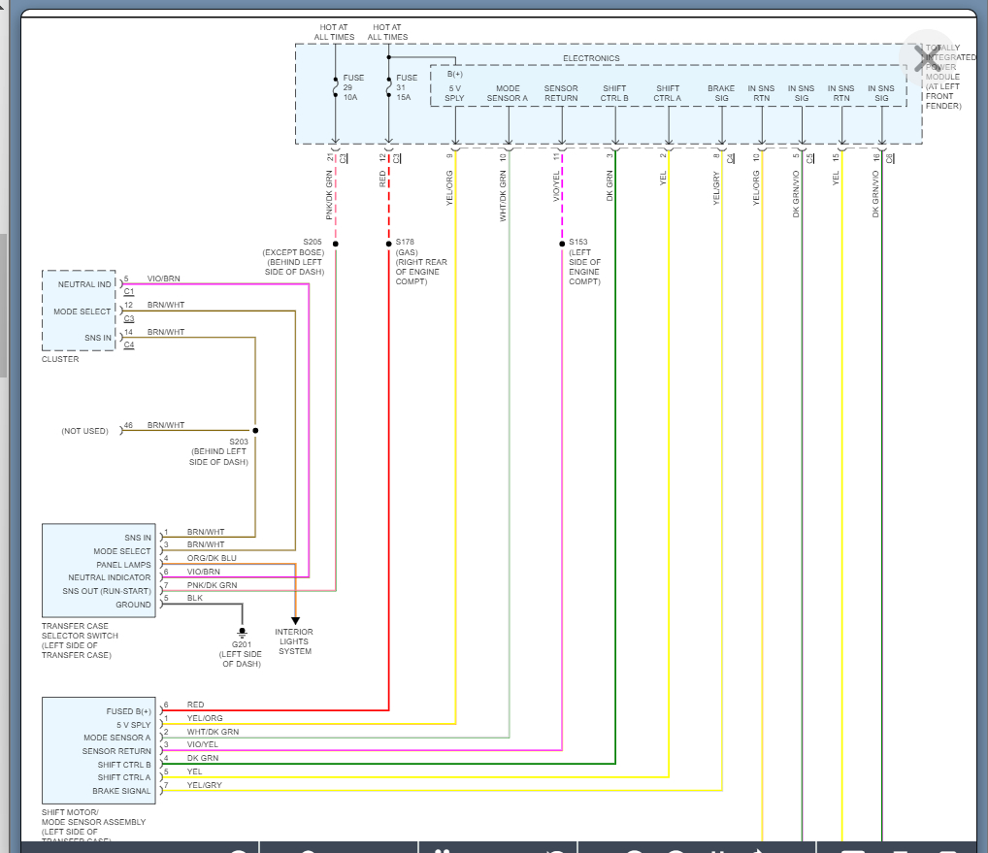
Task: Click the C4 connector label at cluster
Action: [129, 345]
